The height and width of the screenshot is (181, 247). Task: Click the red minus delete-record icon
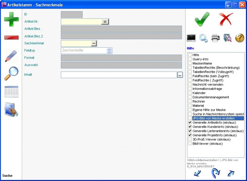[x=11, y=38]
